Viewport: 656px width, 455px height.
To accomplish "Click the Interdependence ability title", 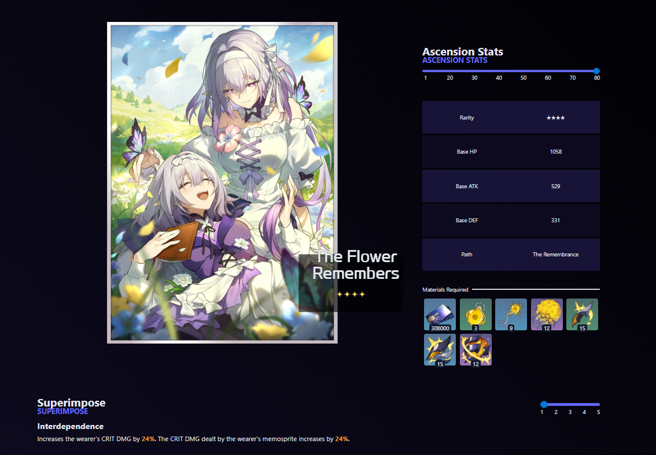I will point(71,426).
